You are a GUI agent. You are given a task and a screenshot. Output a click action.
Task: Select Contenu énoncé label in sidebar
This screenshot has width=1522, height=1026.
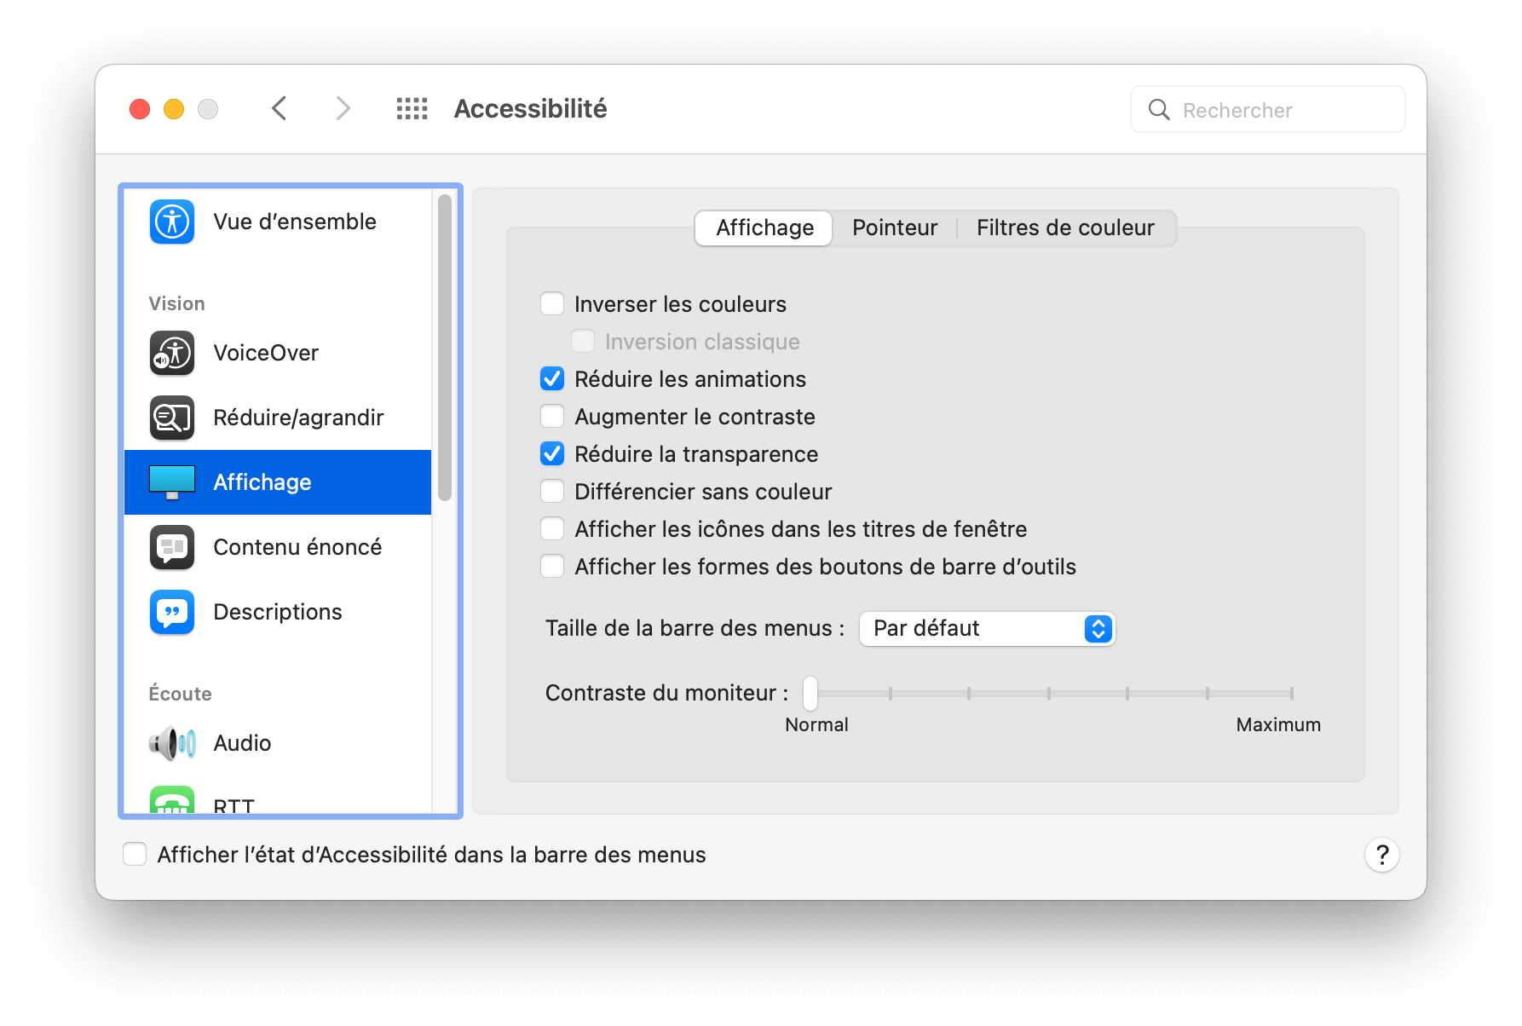click(297, 547)
